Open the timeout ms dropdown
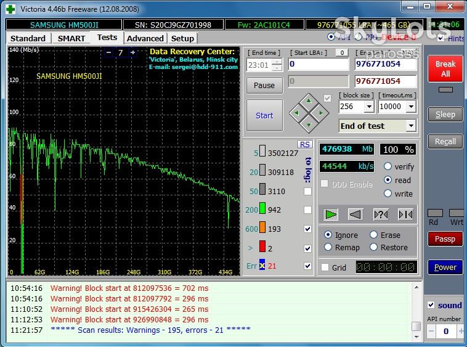This screenshot has height=347, width=467. tap(411, 107)
